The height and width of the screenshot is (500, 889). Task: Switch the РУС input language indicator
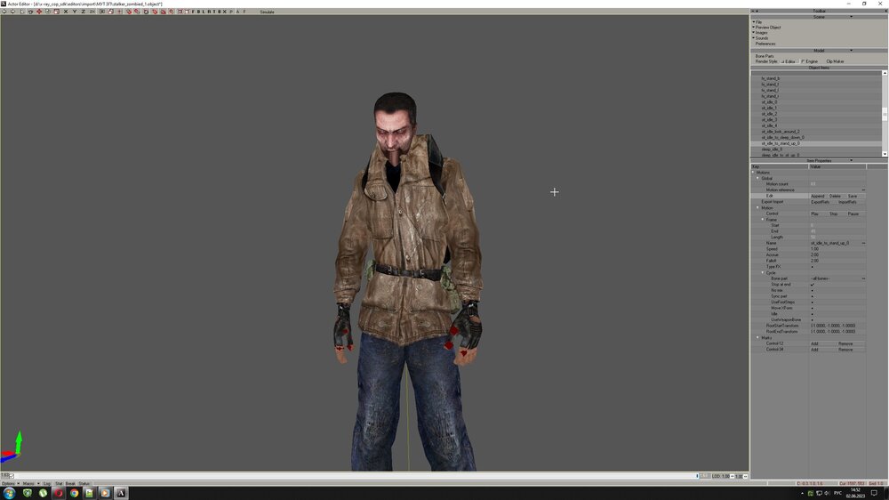tap(837, 493)
